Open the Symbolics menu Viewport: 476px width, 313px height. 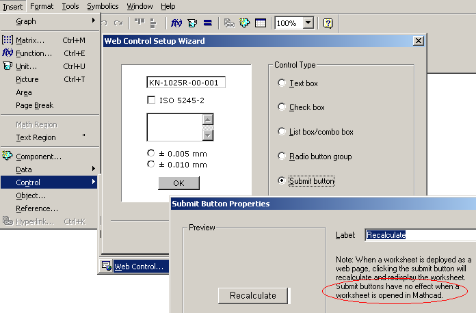pyautogui.click(x=103, y=6)
